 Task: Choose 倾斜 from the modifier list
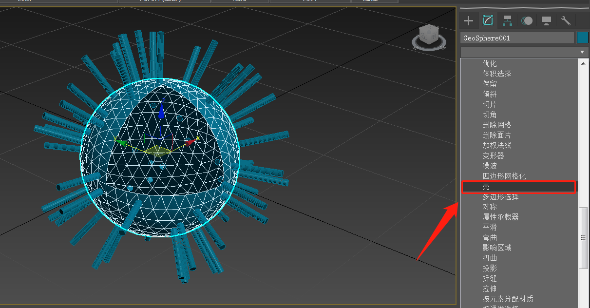coord(490,94)
